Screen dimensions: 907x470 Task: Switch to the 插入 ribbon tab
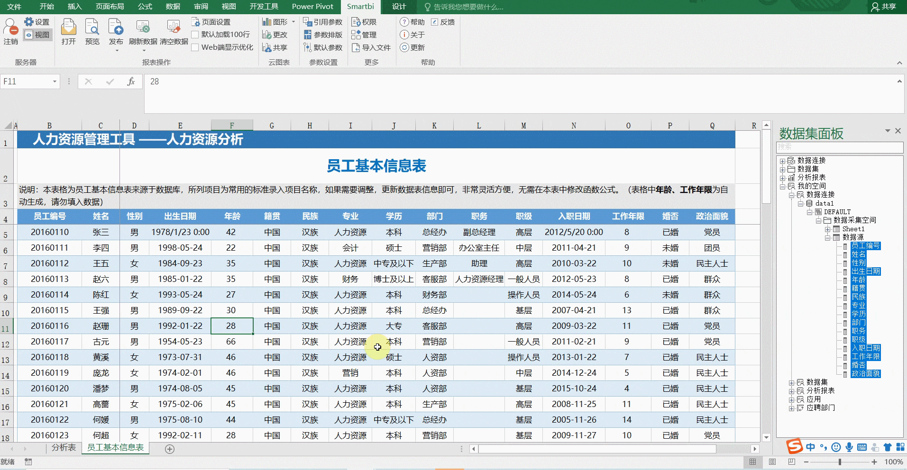74,6
